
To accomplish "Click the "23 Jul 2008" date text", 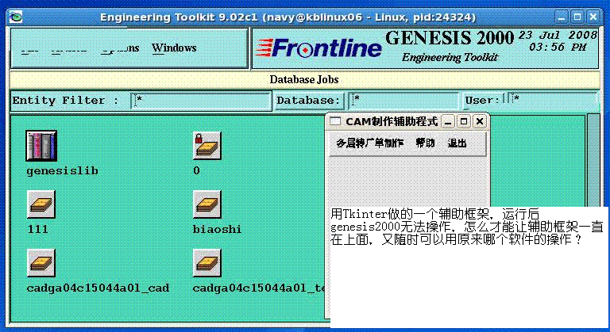I will pos(558,35).
